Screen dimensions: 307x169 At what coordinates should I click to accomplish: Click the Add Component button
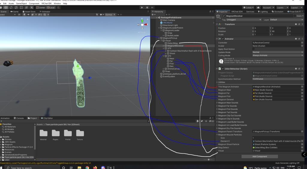(x=260, y=156)
